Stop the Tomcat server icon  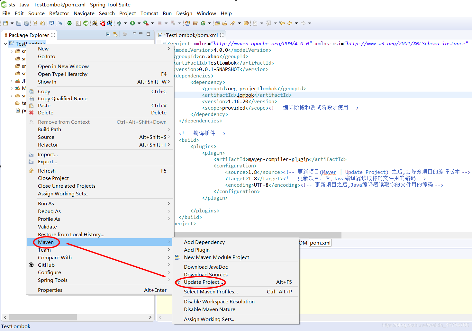(x=103, y=23)
